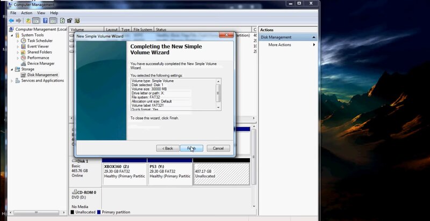Expand the Shared Folders node arrow

[18, 52]
